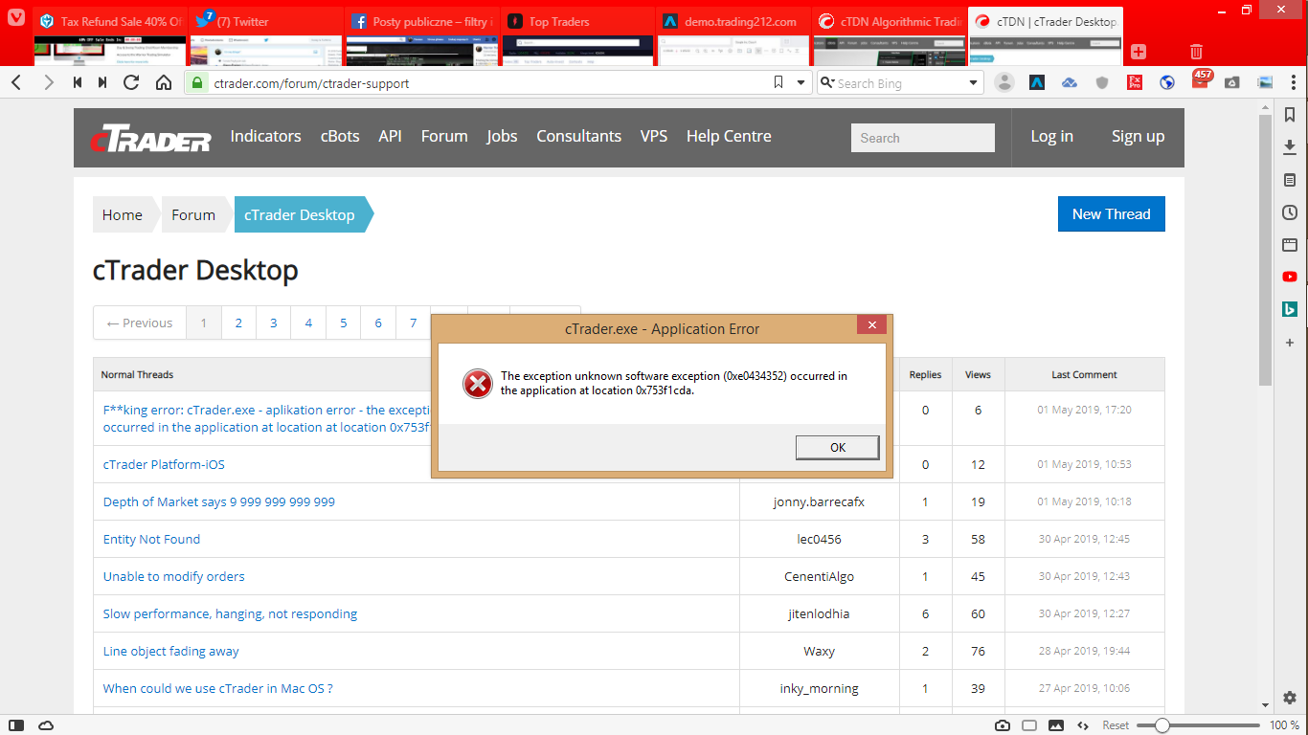Open a new tab
Viewport: 1308px width, 735px height.
click(1139, 52)
